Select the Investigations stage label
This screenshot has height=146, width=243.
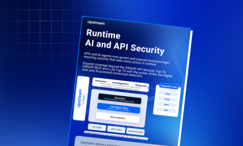(120, 83)
